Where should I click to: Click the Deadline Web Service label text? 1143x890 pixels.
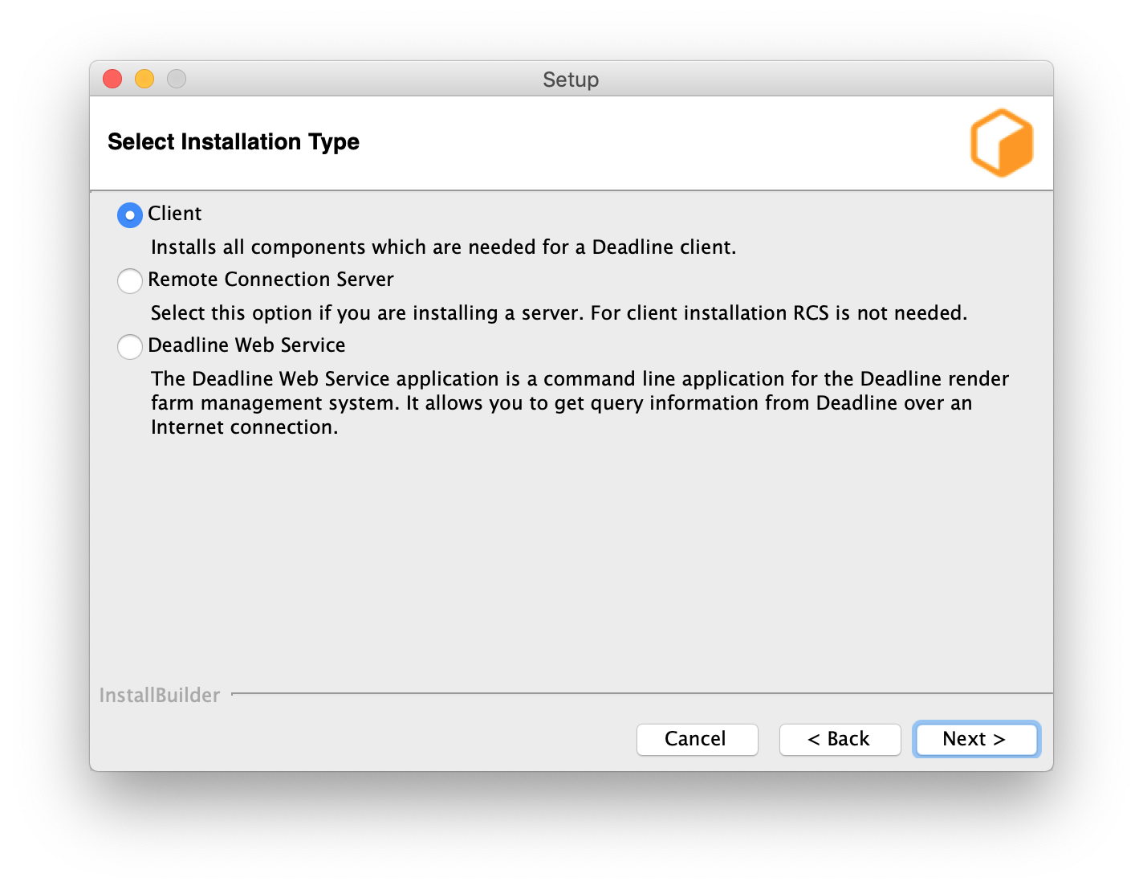pyautogui.click(x=246, y=345)
